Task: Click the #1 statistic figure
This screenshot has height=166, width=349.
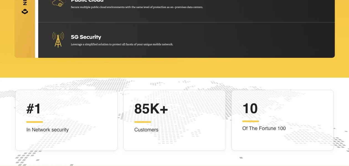Action: tap(34, 109)
